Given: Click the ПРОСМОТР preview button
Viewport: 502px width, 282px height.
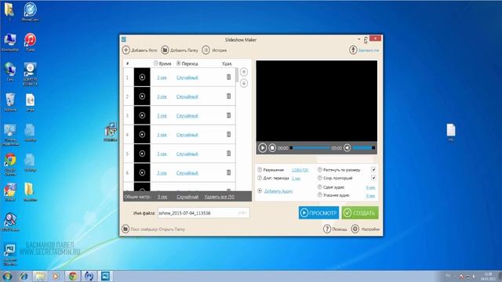Looking at the screenshot, I should tap(318, 212).
